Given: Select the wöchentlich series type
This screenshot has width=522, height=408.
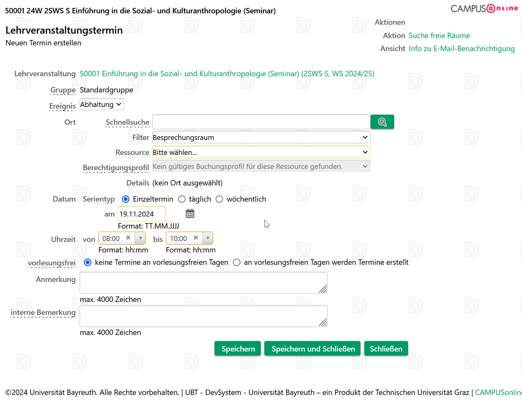Looking at the screenshot, I should [x=219, y=199].
